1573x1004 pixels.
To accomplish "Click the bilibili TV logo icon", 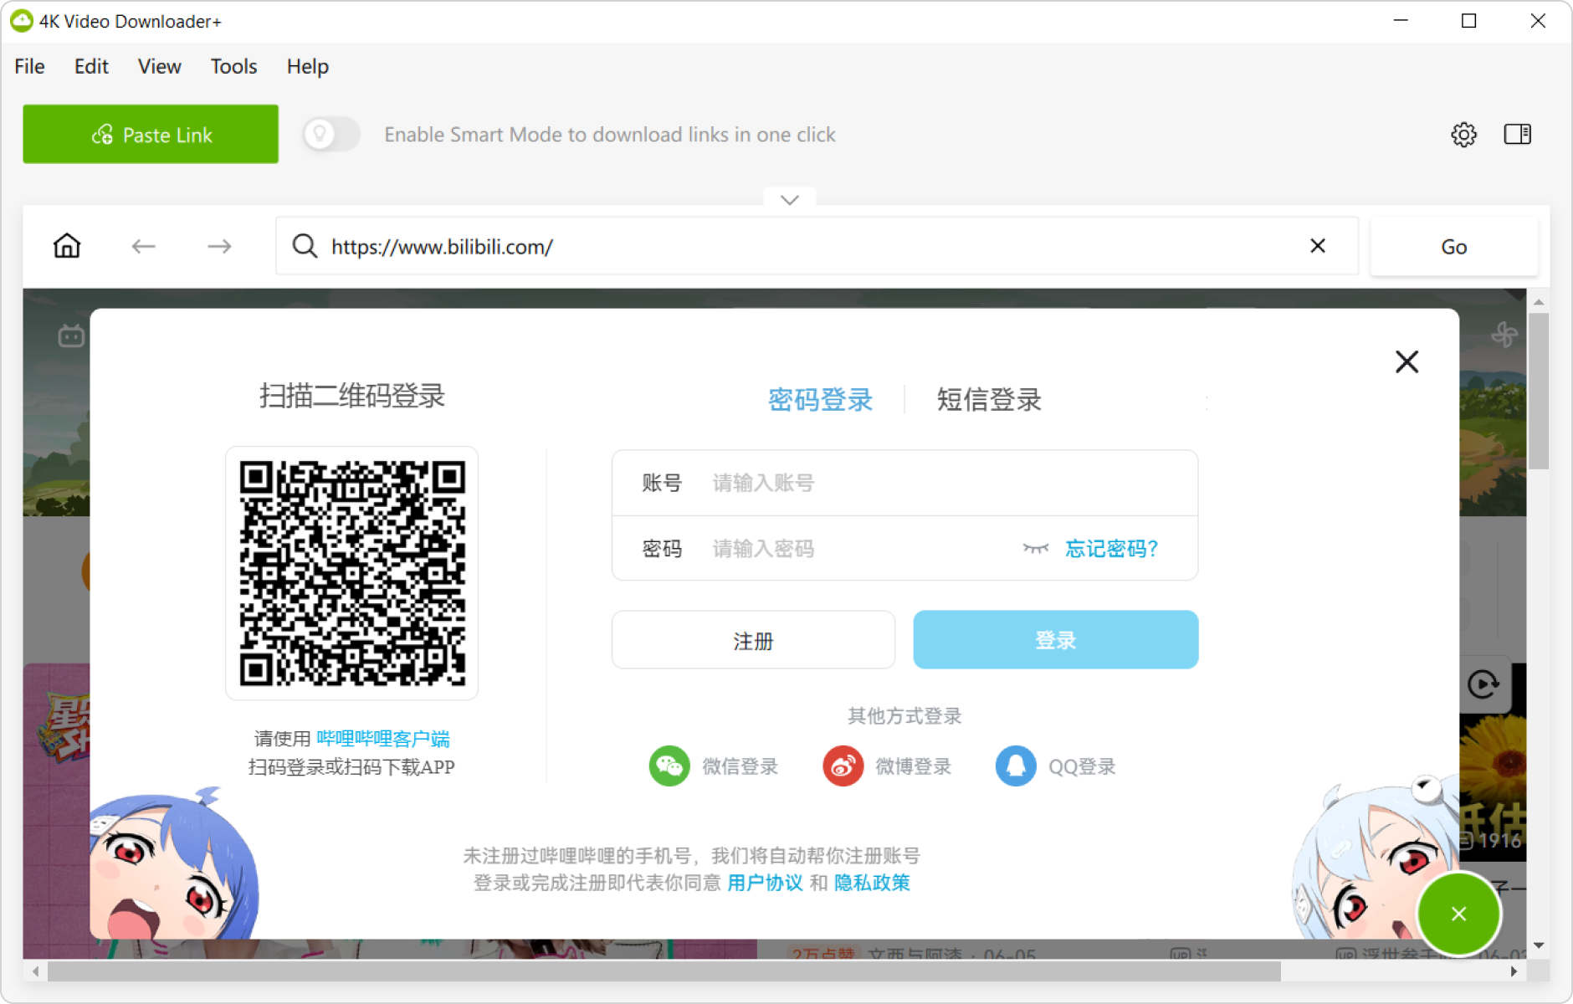I will pyautogui.click(x=71, y=336).
